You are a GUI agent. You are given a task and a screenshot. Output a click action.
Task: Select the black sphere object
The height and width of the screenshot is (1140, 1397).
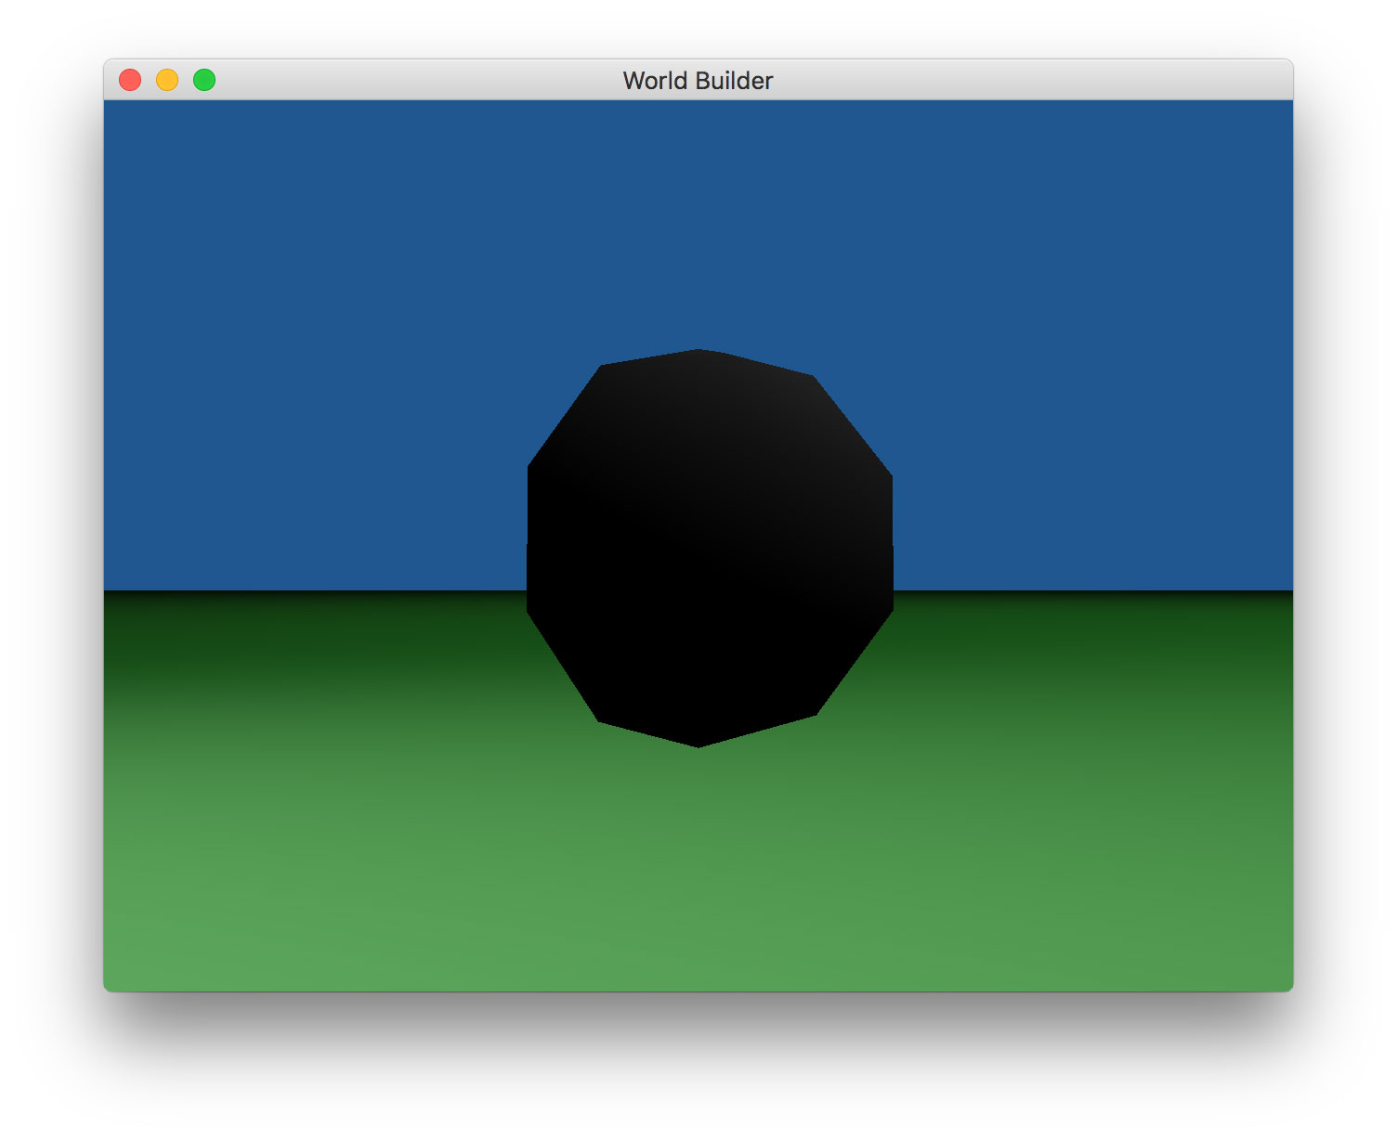(710, 548)
